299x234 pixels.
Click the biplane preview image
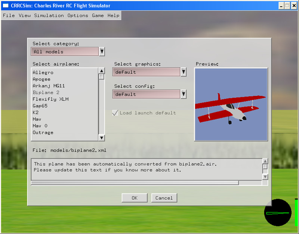click(231, 104)
